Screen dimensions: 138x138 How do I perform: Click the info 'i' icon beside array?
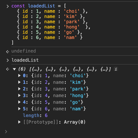coord(116,69)
